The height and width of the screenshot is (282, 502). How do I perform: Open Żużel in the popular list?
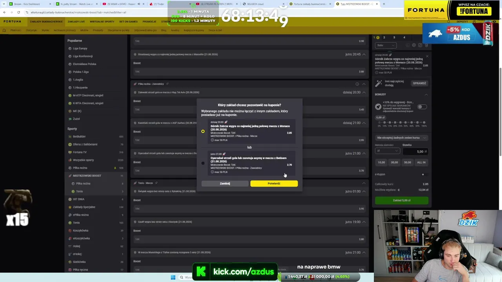pyautogui.click(x=76, y=119)
